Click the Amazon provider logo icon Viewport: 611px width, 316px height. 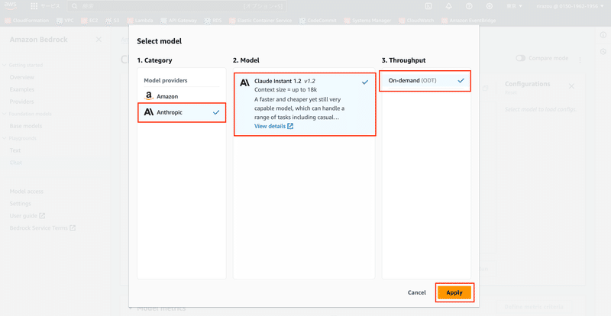pyautogui.click(x=149, y=96)
